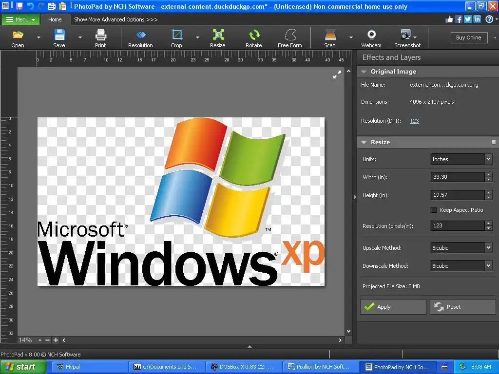Decrease the Height with down stepper

pyautogui.click(x=488, y=198)
